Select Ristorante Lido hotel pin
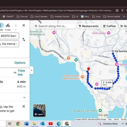This screenshot has height=127, width=127. pos(54,33)
